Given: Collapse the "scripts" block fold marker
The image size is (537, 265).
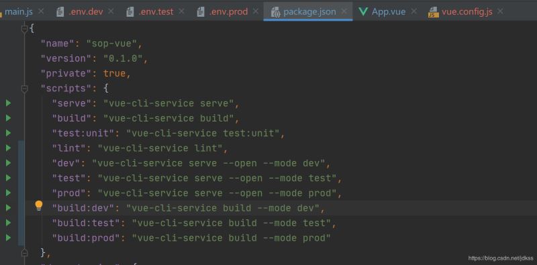Looking at the screenshot, I should tap(24, 89).
